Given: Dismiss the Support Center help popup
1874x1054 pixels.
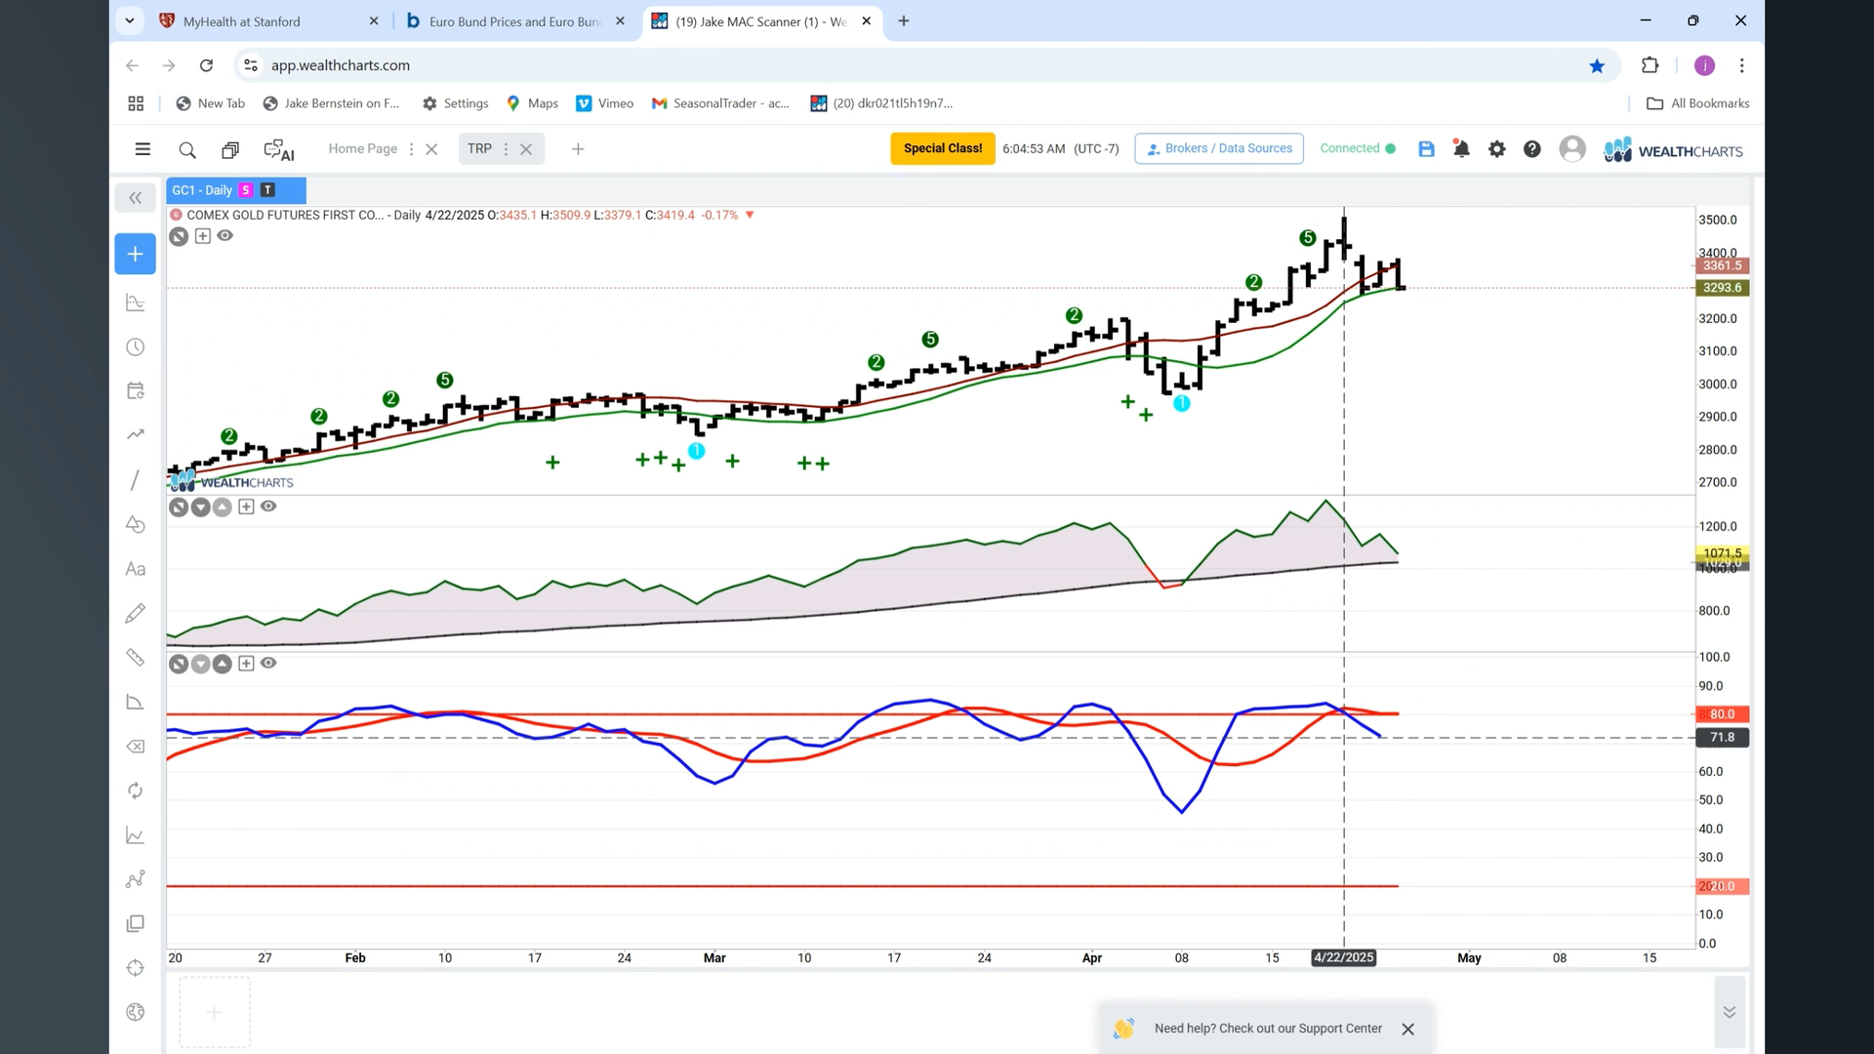Looking at the screenshot, I should [x=1407, y=1029].
